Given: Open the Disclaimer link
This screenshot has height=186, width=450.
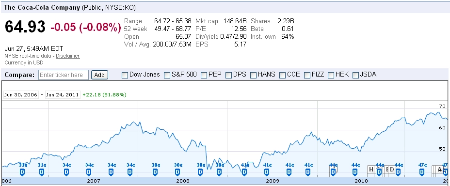Looking at the screenshot, I should (x=68, y=56).
